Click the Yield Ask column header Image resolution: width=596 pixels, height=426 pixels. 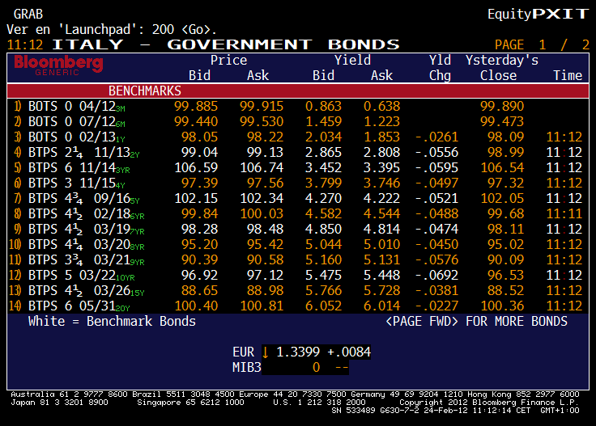pyautogui.click(x=381, y=75)
